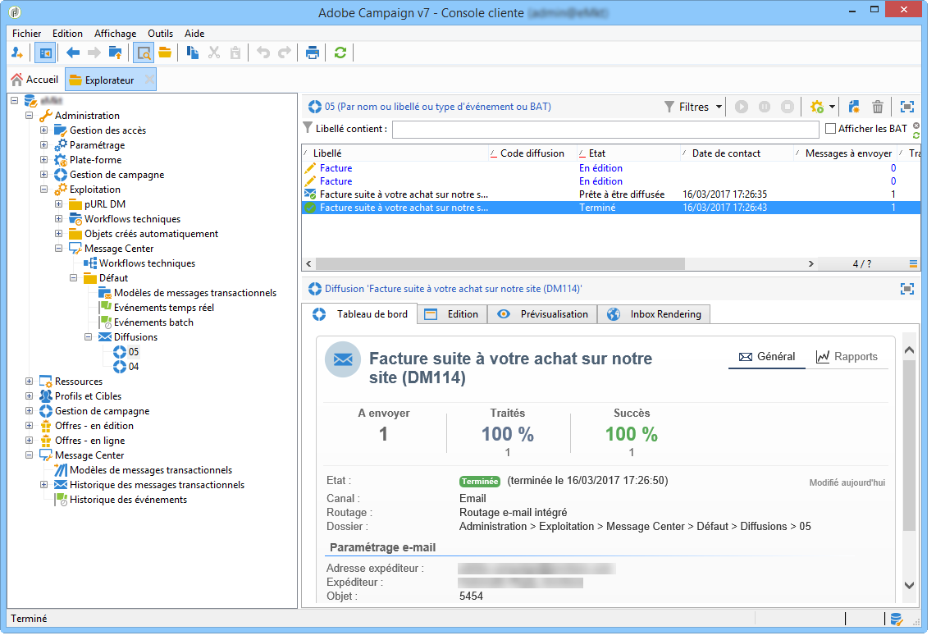
Task: Open the Inbox Rendering tab
Action: click(655, 314)
